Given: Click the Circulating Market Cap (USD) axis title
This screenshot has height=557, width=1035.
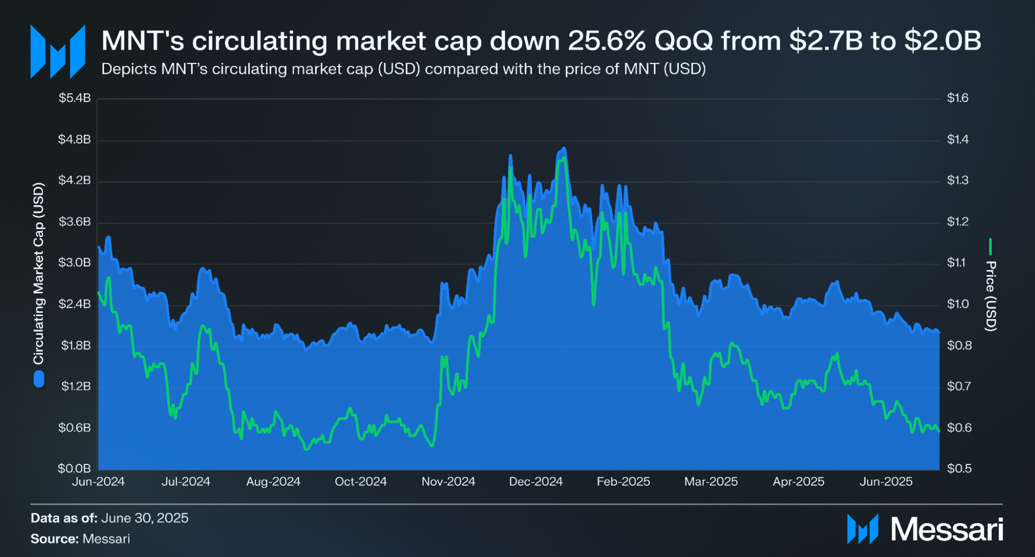Looking at the screenshot, I should pos(39,273).
